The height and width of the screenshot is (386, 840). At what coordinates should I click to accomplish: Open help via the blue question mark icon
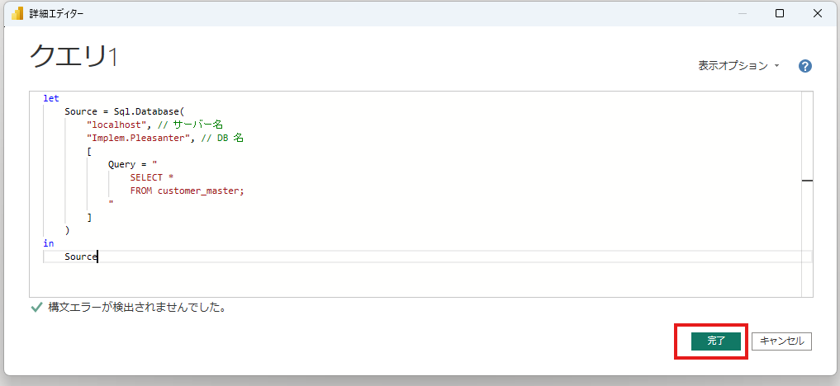(805, 67)
